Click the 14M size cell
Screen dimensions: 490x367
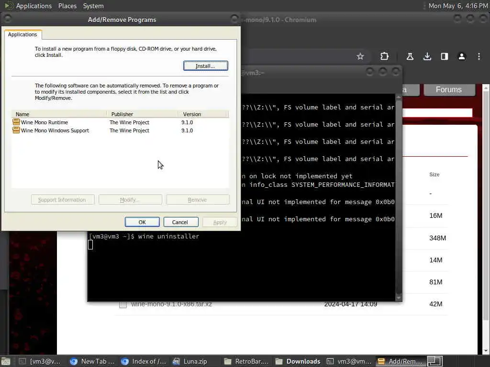(x=435, y=260)
